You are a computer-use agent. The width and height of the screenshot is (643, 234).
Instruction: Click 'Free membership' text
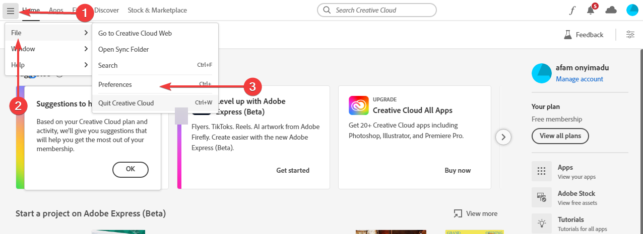pyautogui.click(x=557, y=119)
